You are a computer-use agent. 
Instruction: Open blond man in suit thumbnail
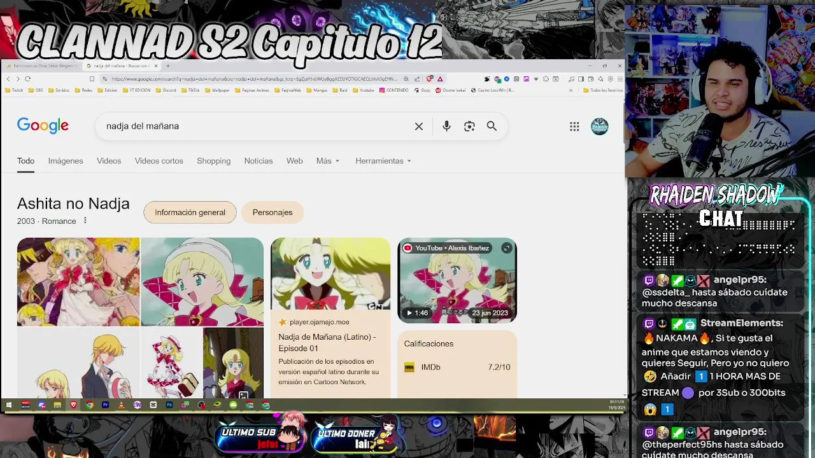[x=78, y=363]
